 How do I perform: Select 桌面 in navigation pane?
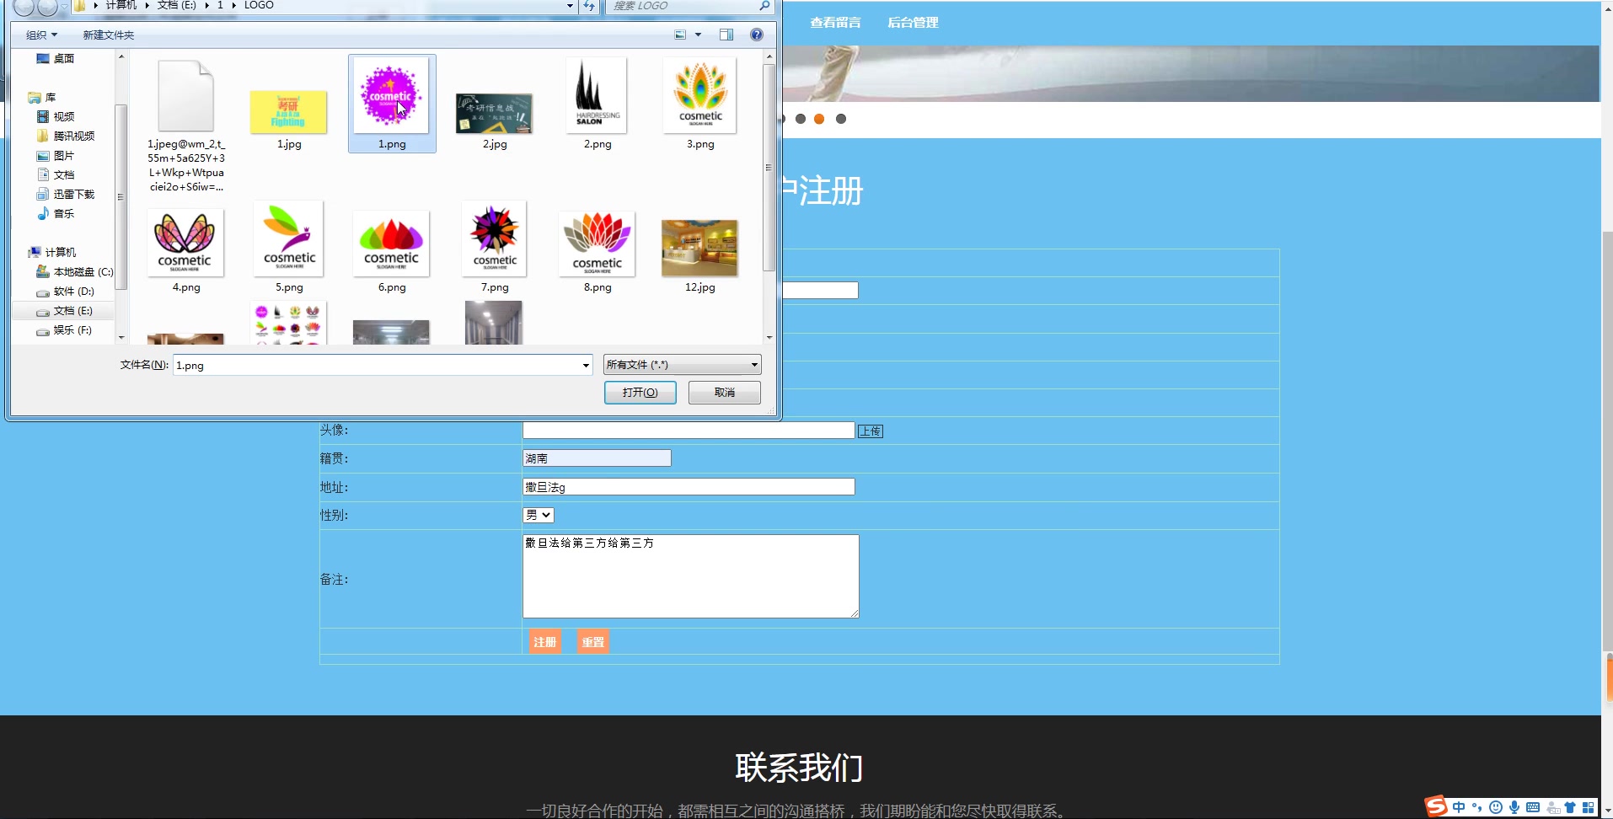point(56,58)
